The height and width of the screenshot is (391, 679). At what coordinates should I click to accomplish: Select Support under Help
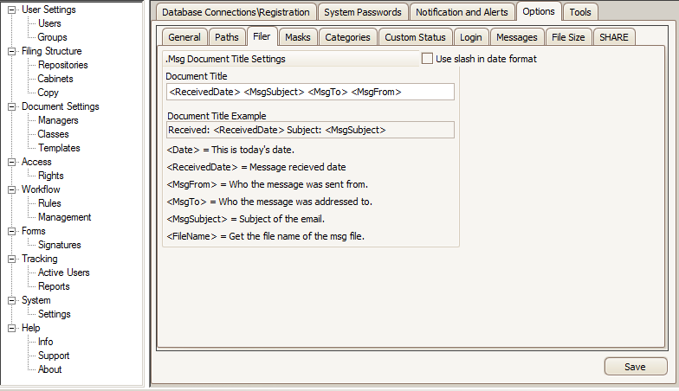coord(54,356)
